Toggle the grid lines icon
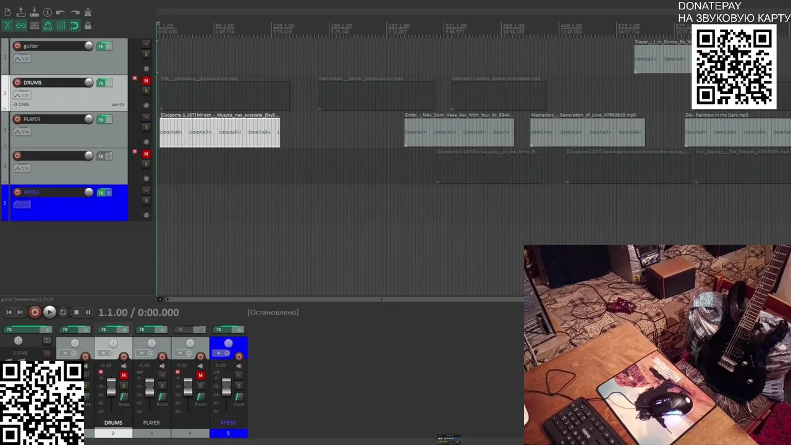 pyautogui.click(x=61, y=26)
